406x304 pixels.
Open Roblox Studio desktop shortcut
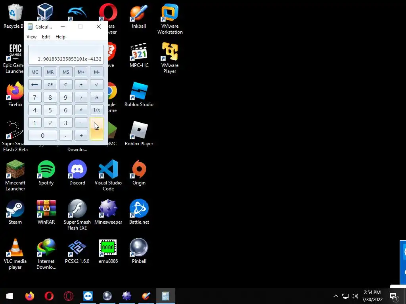coord(139,94)
